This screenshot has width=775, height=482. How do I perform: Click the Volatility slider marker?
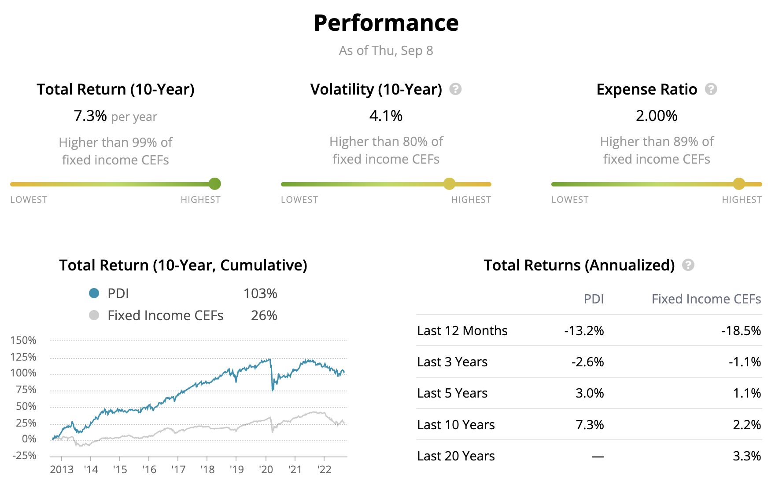click(449, 184)
